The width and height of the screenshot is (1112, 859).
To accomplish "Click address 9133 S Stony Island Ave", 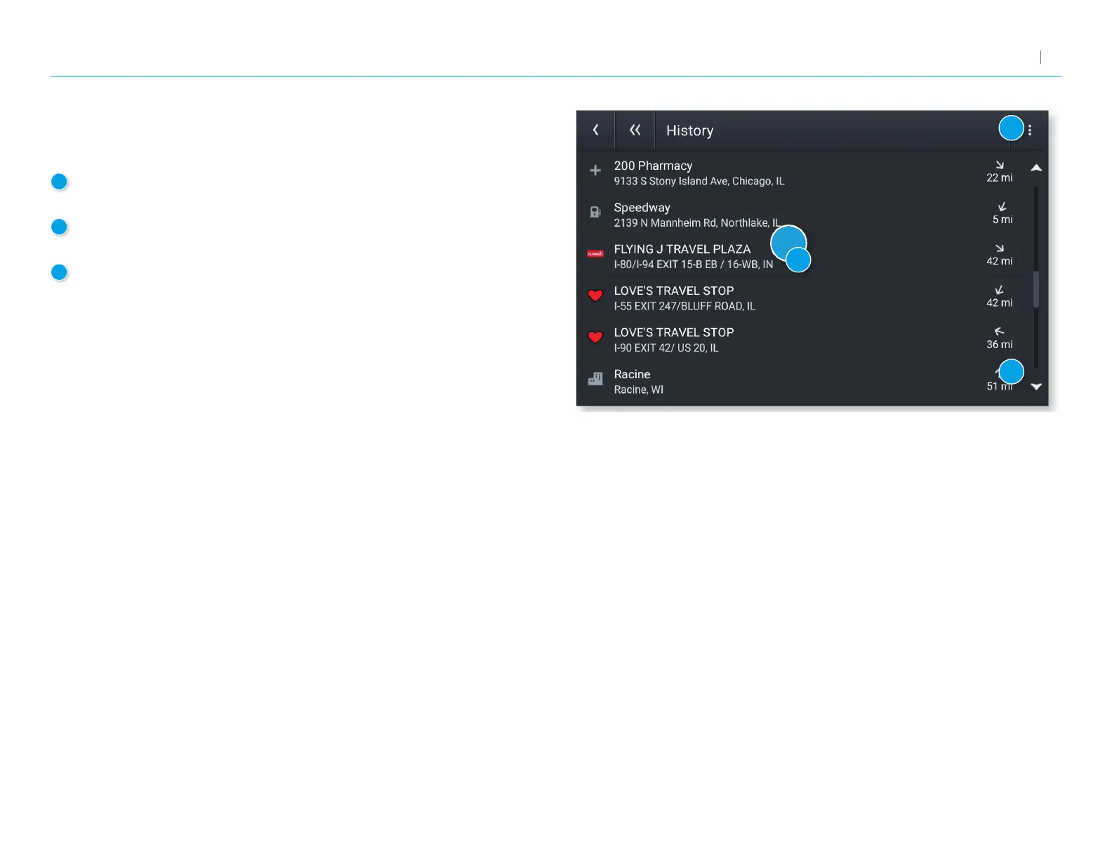I will (699, 181).
